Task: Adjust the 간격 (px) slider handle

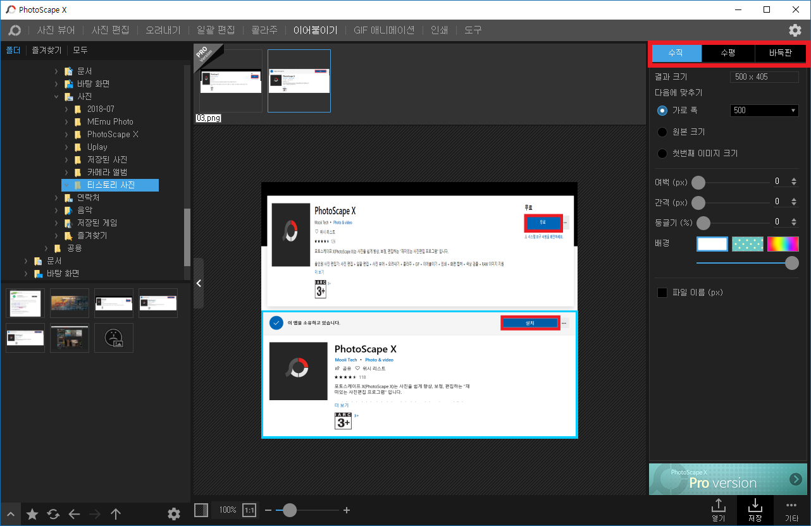Action: [x=698, y=203]
